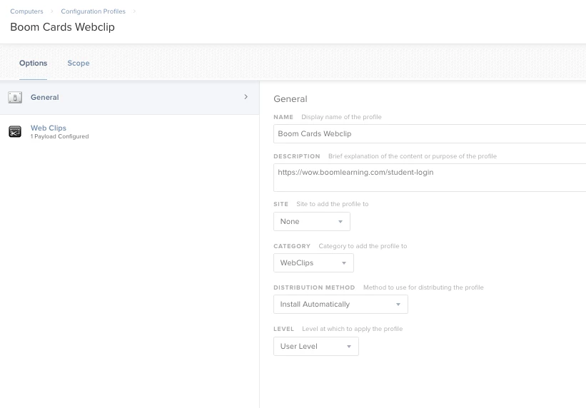The width and height of the screenshot is (586, 408).
Task: Go to Computers breadcrumb link
Action: (26, 11)
